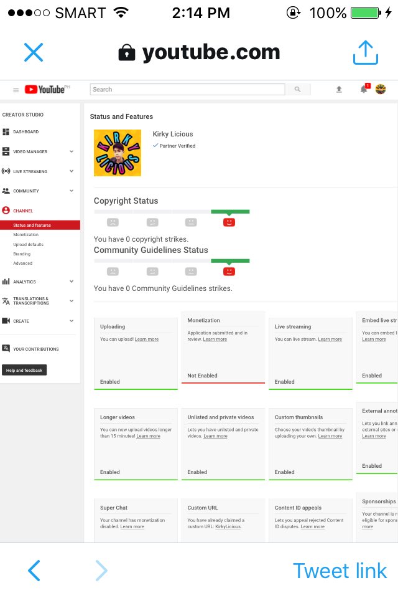Click the Video Manager icon
The image size is (398, 598).
coord(6,151)
